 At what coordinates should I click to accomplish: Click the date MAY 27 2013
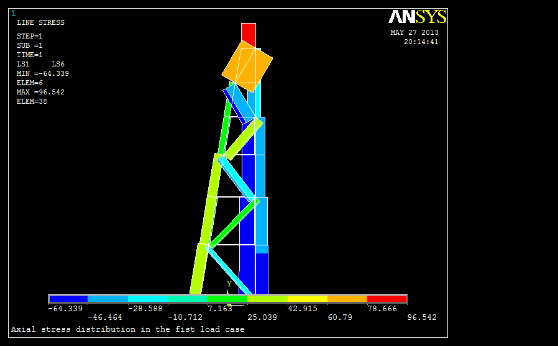coord(414,32)
